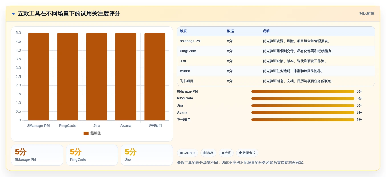Click the 飞书项目 axis label under chart
This screenshot has height=177, width=386.
click(x=155, y=126)
